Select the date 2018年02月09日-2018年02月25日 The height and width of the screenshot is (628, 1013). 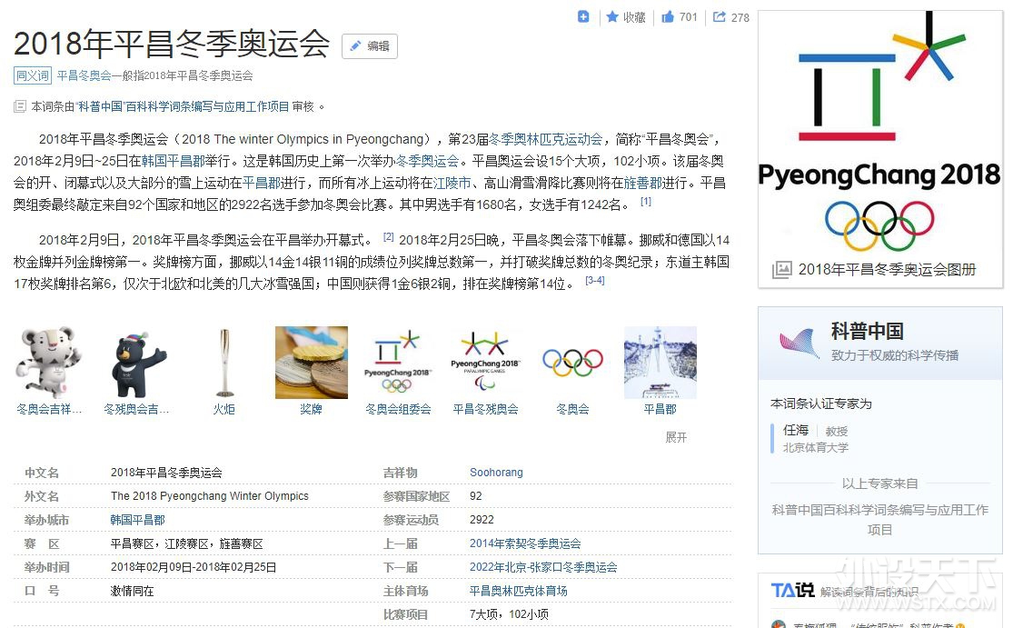(x=194, y=567)
